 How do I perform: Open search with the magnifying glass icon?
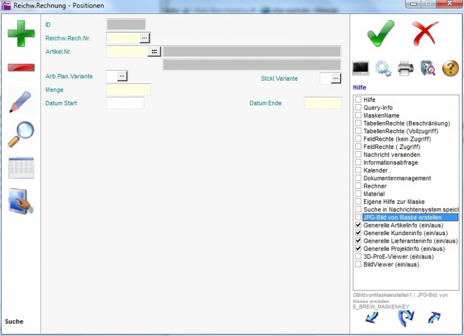(x=21, y=134)
